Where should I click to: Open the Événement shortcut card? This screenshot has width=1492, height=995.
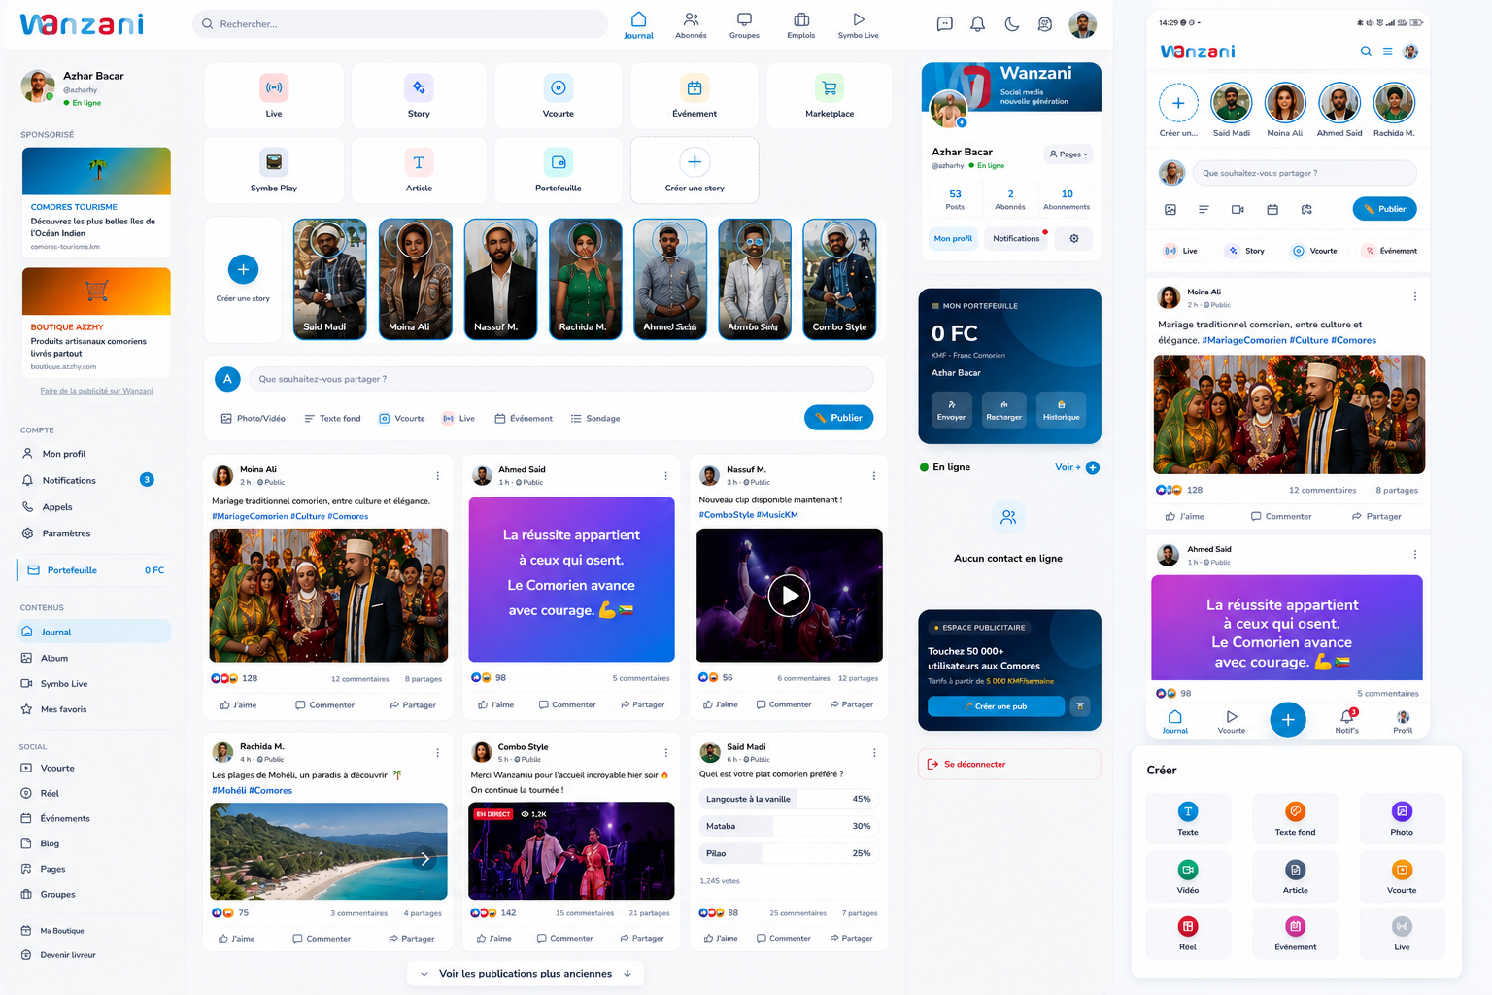(x=695, y=96)
